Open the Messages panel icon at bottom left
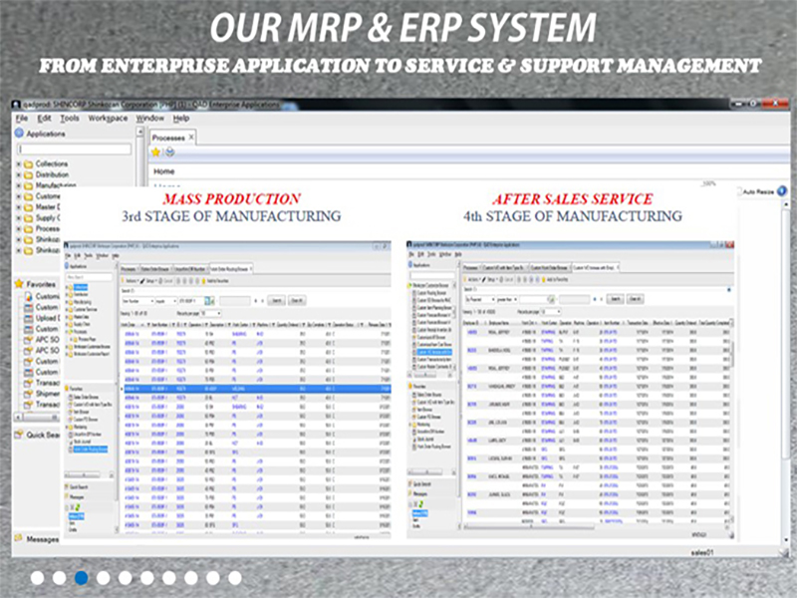The image size is (797, 598). point(18,539)
